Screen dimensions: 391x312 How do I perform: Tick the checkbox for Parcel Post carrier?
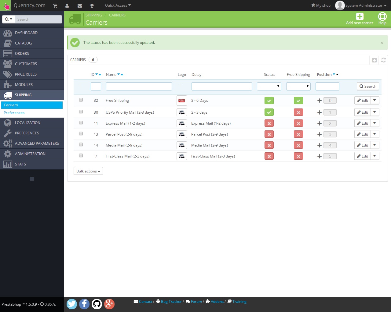coord(81,133)
